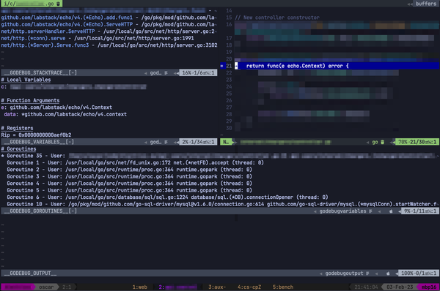Click the trash icon beside go filetype
Screen dimensions: 440x291
(382, 142)
